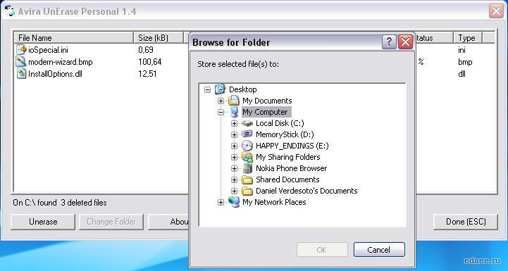Close the Browse for Folder dialog
Image resolution: width=508 pixels, height=271 pixels.
coord(405,42)
